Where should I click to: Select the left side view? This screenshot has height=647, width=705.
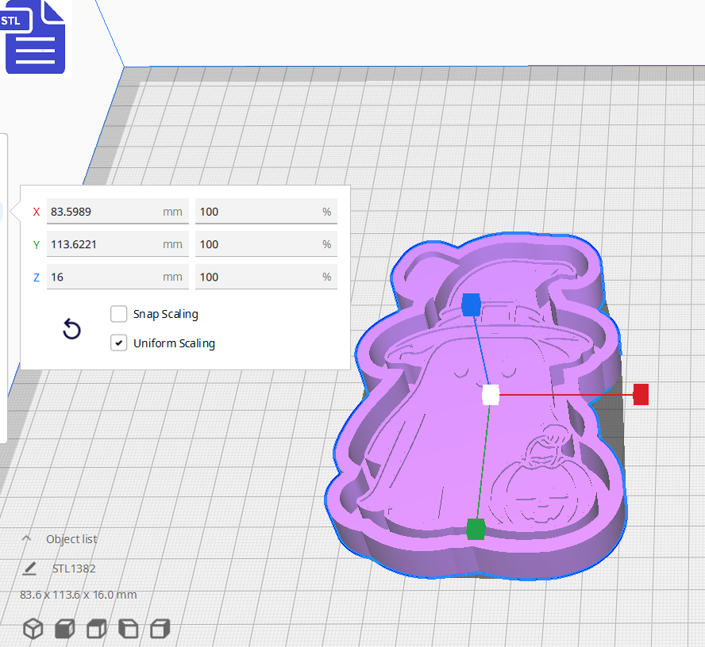coord(128,628)
